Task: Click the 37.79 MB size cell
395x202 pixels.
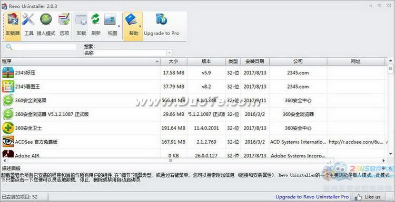Action: 174,87
